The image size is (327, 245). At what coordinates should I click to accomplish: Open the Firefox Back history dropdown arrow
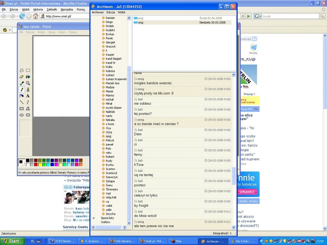point(8,16)
